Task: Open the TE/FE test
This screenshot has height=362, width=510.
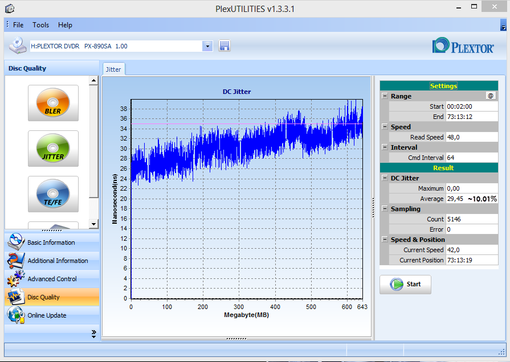Action: pos(53,194)
